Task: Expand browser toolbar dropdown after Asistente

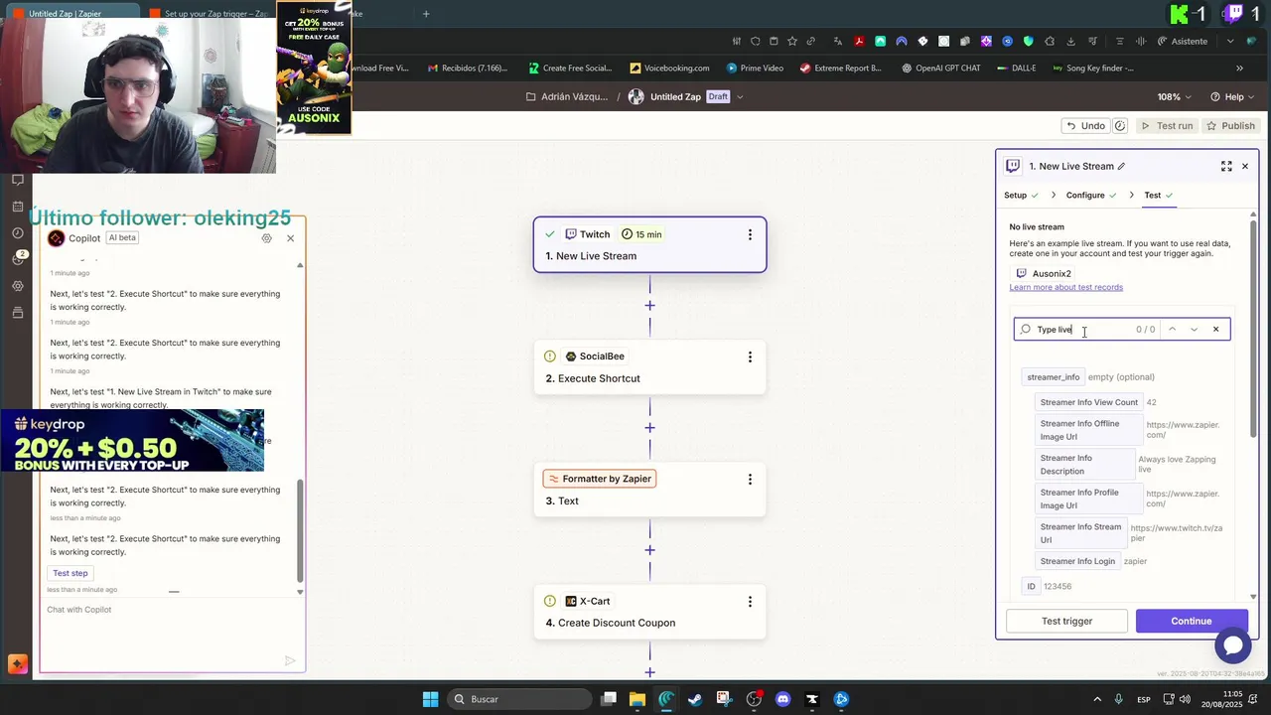Action: point(1230,41)
